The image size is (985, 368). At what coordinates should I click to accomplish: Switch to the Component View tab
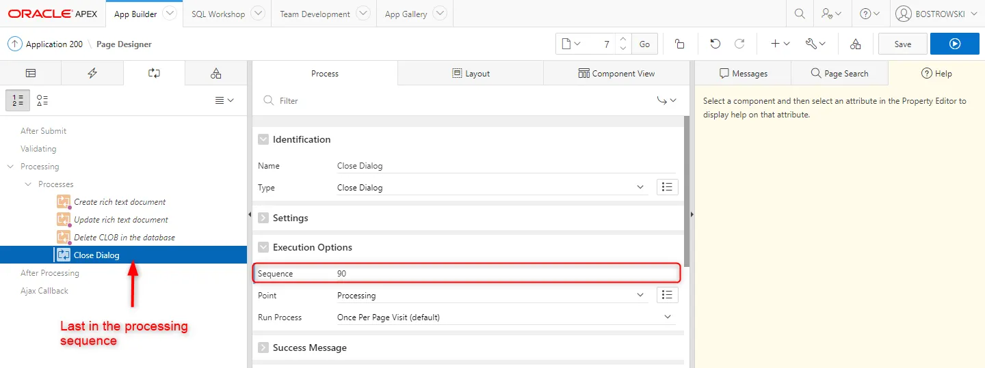(x=616, y=73)
